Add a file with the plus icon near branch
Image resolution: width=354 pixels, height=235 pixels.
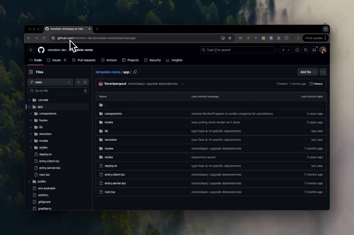[x=78, y=82]
